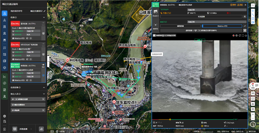Select the point pin annotation tool
259x133 pixels.
click(253, 10)
